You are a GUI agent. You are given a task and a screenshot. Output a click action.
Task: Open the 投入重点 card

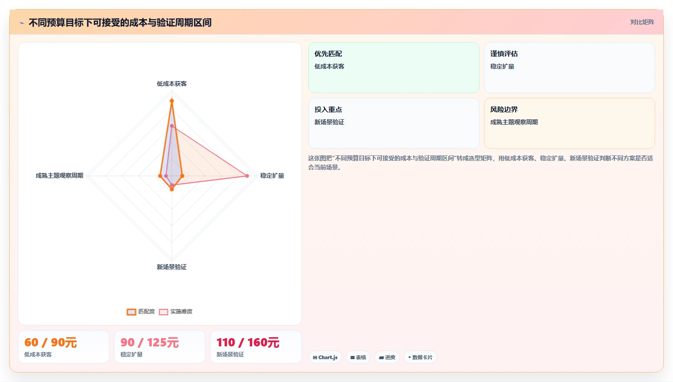pos(394,123)
